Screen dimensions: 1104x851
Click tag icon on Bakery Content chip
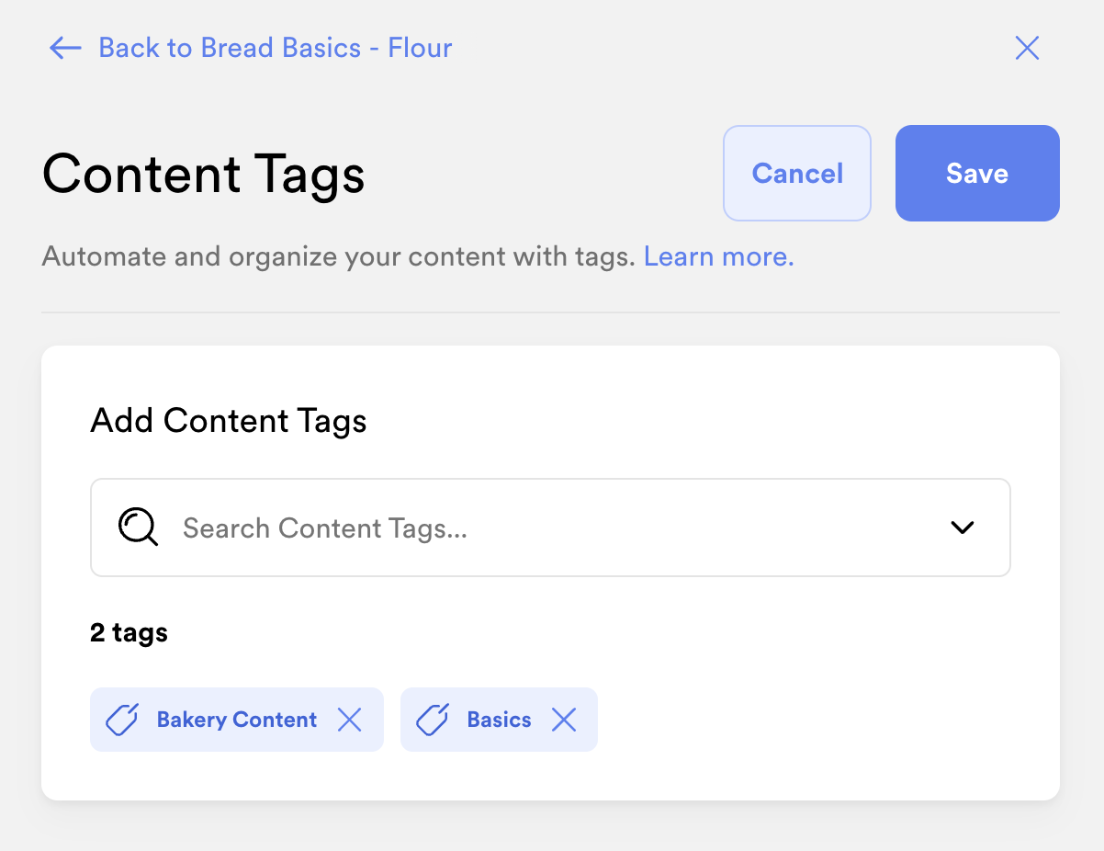123,720
